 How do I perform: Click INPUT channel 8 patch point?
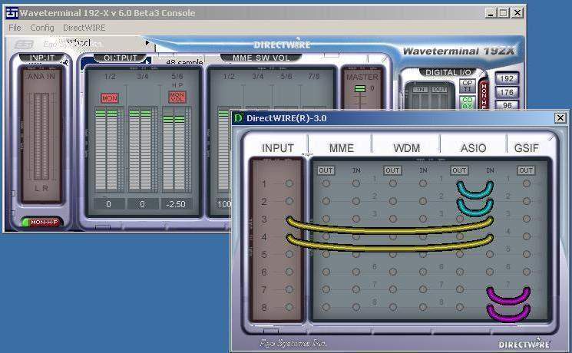click(289, 308)
